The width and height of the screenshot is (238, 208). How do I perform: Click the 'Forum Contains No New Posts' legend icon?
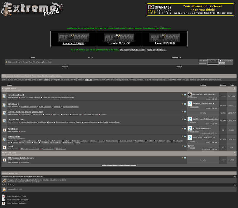point(4,200)
